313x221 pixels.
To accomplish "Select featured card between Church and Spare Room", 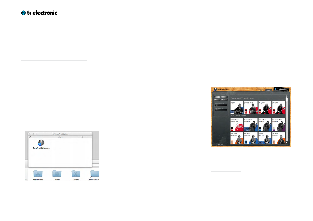I will 265,108.
